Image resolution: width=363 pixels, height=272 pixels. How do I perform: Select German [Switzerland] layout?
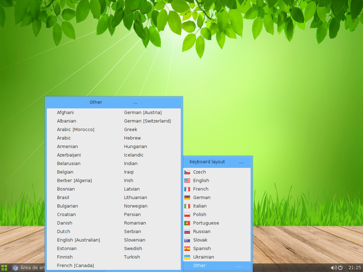click(x=147, y=121)
